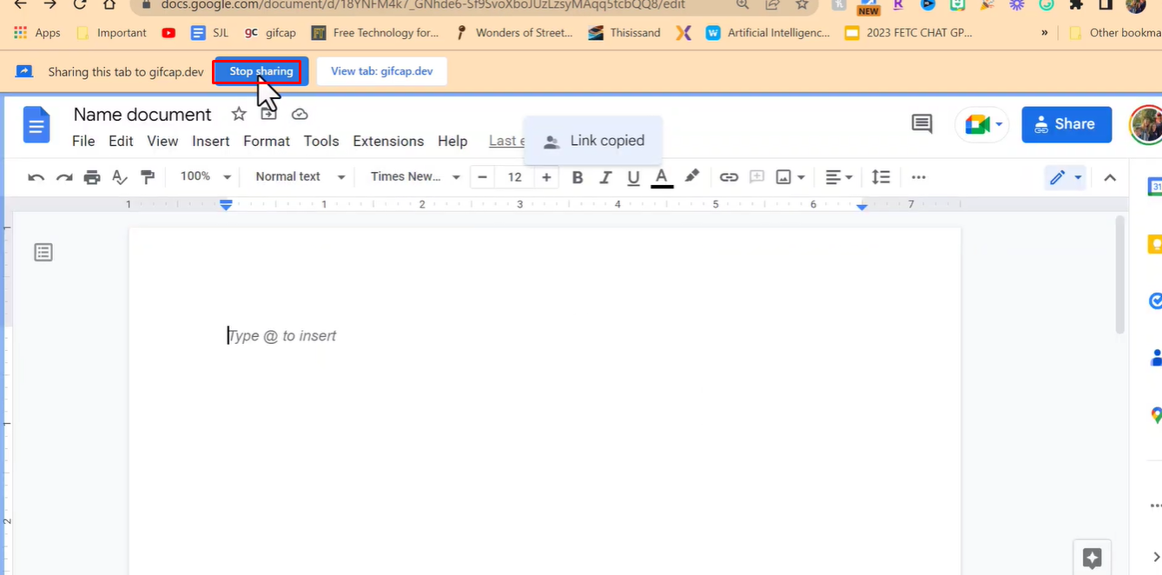Toggle bold formatting
Screen dimensions: 1162x575
tap(577, 176)
